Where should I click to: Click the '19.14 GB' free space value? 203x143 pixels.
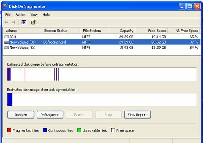point(159,37)
